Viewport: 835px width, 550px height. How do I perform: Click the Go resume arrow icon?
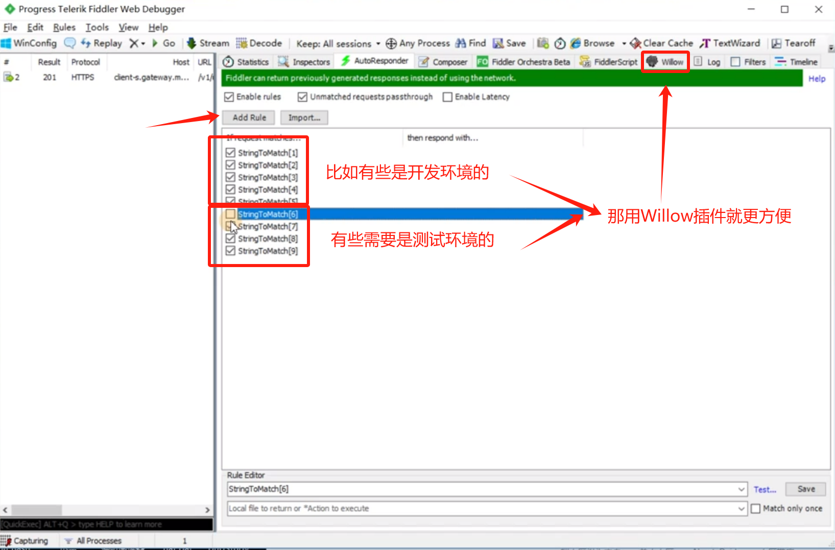(x=155, y=43)
